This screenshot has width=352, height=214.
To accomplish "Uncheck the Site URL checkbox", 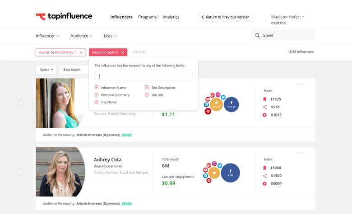I will [147, 95].
